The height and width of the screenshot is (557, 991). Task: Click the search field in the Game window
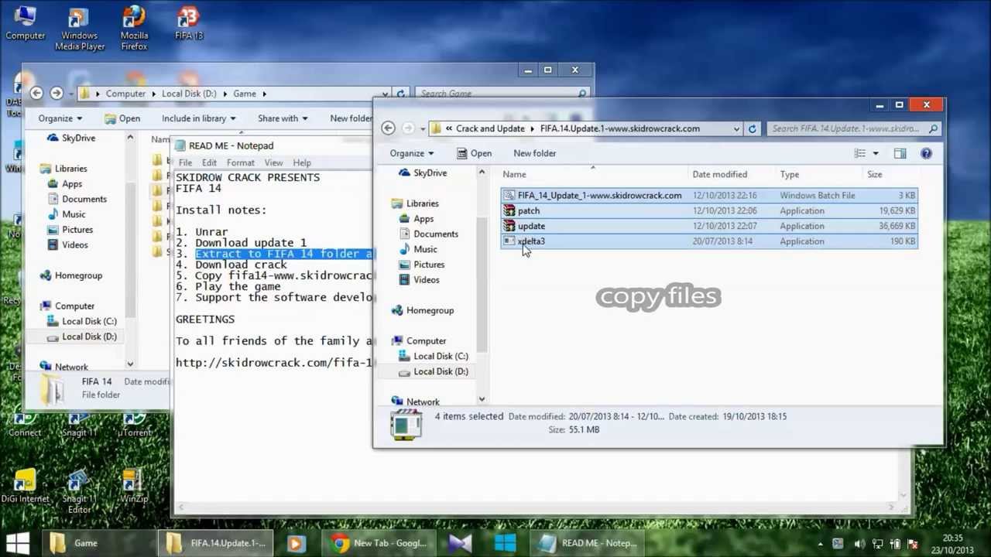502,94
